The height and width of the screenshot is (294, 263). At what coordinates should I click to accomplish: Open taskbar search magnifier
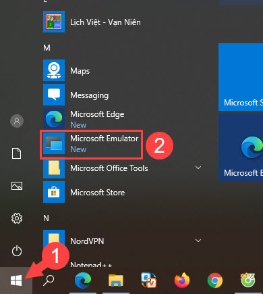(49, 280)
